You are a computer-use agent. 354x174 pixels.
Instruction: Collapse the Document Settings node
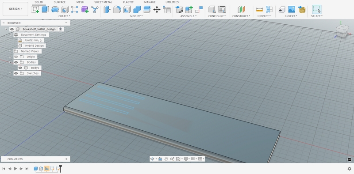click(x=10, y=35)
